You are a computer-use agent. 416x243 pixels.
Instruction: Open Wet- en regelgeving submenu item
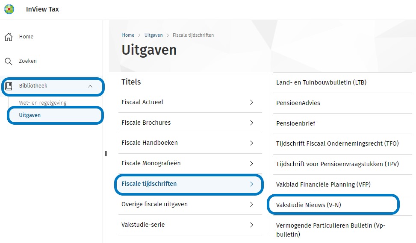tap(43, 103)
